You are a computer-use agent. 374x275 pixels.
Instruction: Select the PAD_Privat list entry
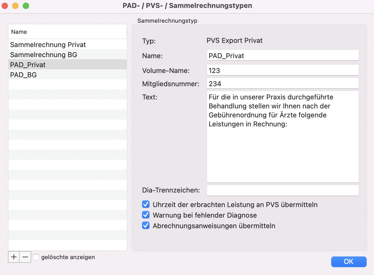(68, 65)
